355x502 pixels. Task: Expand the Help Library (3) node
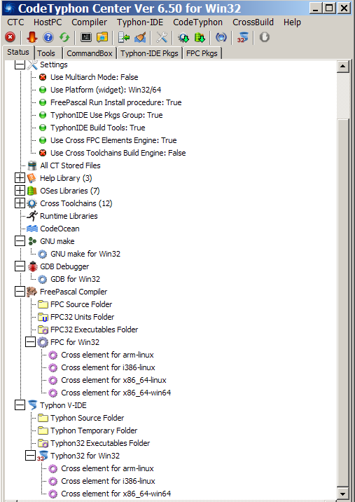coord(20,178)
